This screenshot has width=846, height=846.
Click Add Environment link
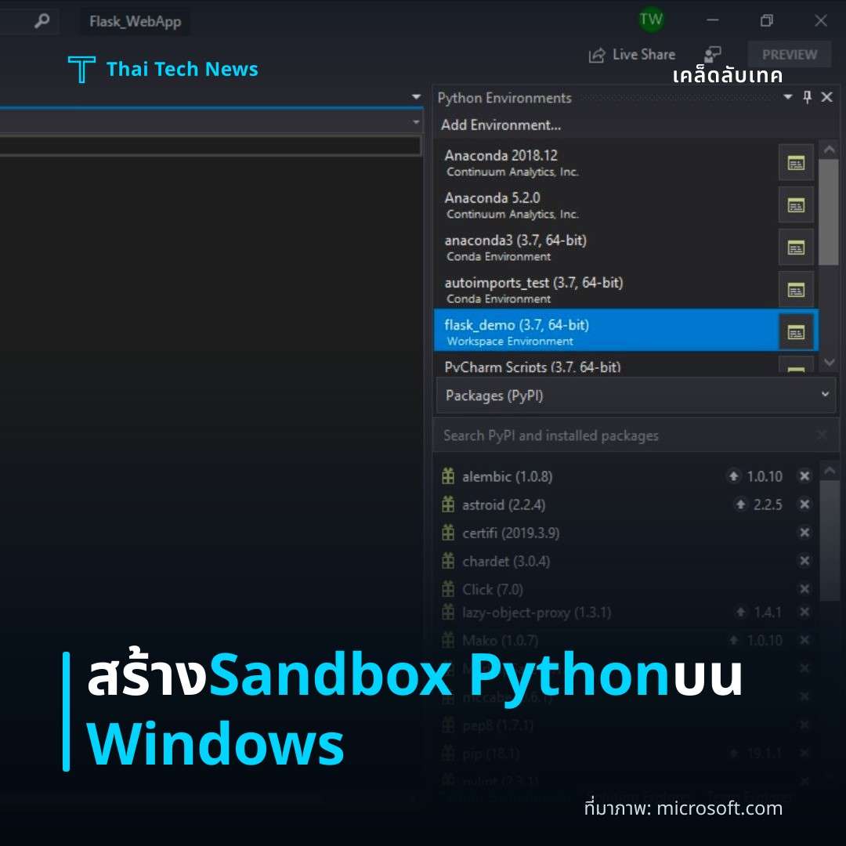point(501,125)
